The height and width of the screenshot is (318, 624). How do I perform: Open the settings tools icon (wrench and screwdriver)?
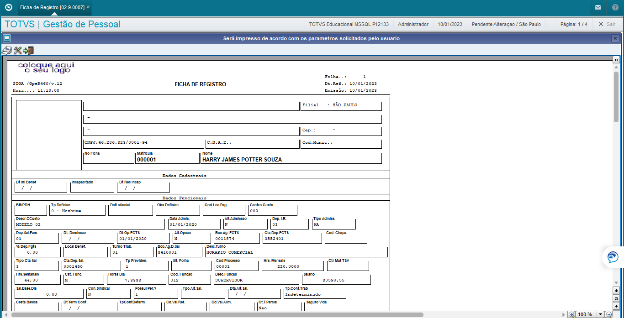coord(18,50)
